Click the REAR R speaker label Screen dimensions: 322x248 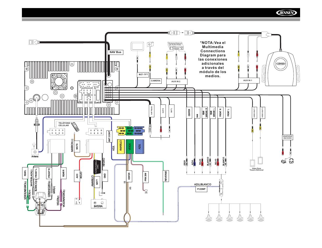64,173
